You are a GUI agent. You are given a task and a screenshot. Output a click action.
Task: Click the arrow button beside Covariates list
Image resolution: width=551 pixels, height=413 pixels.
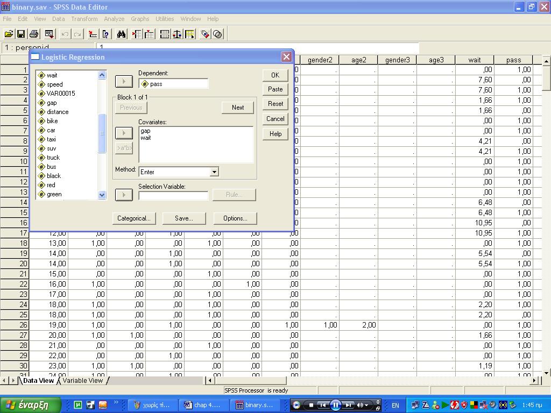(x=124, y=133)
